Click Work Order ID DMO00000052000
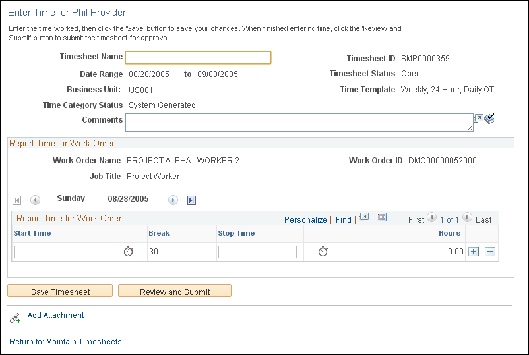 click(443, 160)
